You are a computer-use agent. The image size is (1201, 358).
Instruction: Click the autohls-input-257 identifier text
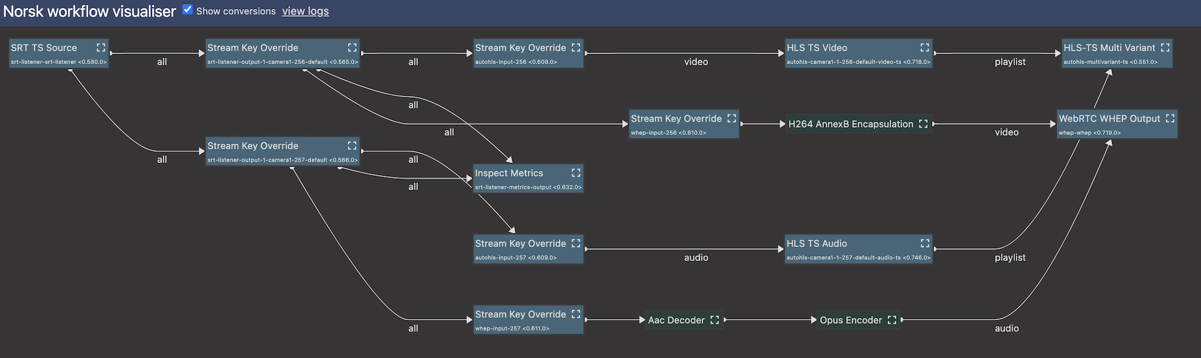516,258
